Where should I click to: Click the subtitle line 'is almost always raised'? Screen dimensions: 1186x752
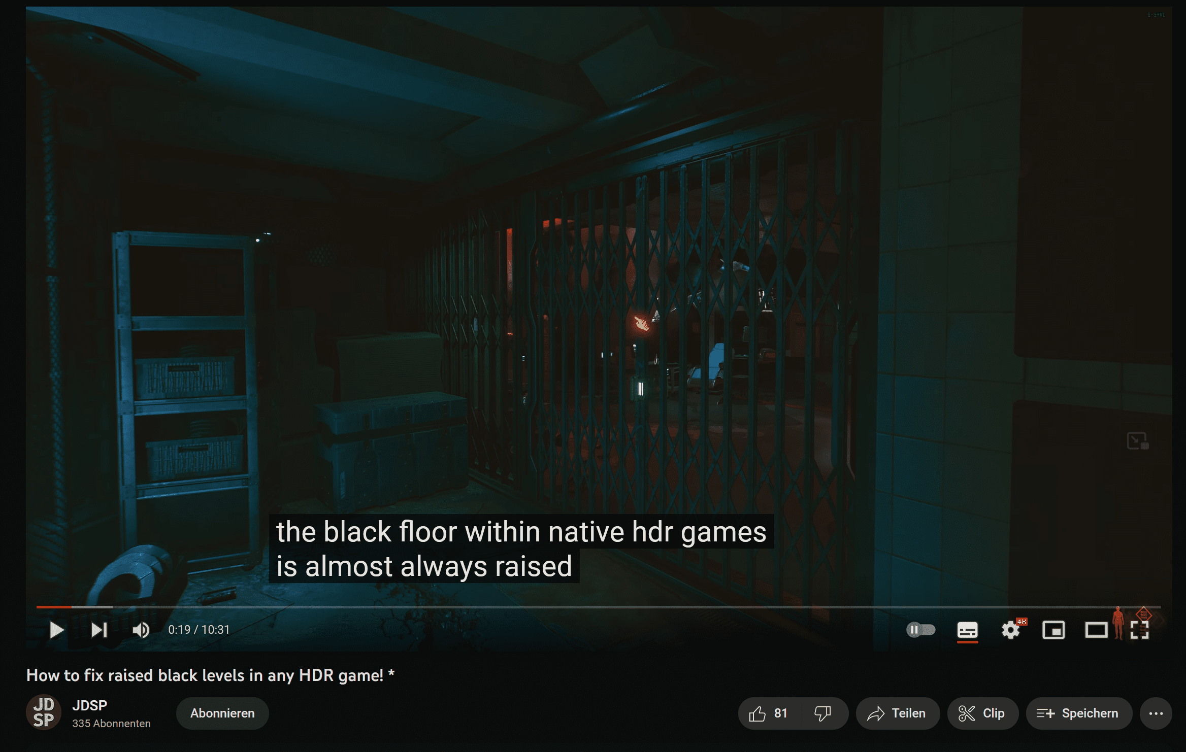coord(424,566)
